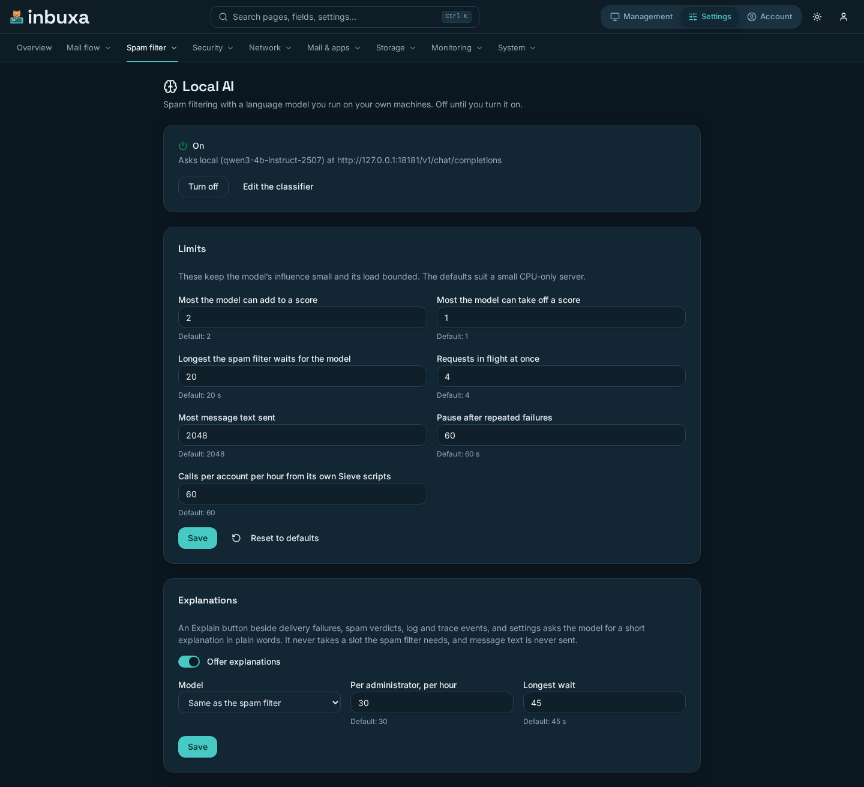Click the classifier endpoint description text
Screen dimensions: 864x787
click(x=340, y=160)
